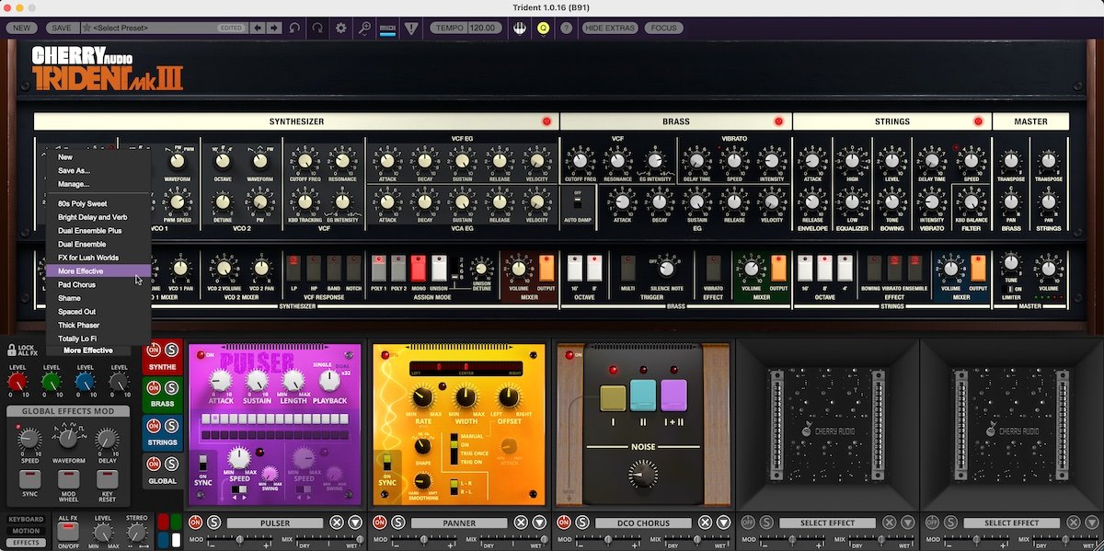Select 'Save As...' in the popup menu
This screenshot has height=551, width=1104.
coord(74,170)
